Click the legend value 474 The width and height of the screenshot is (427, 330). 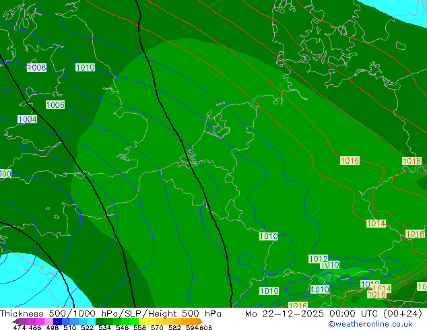20,327
